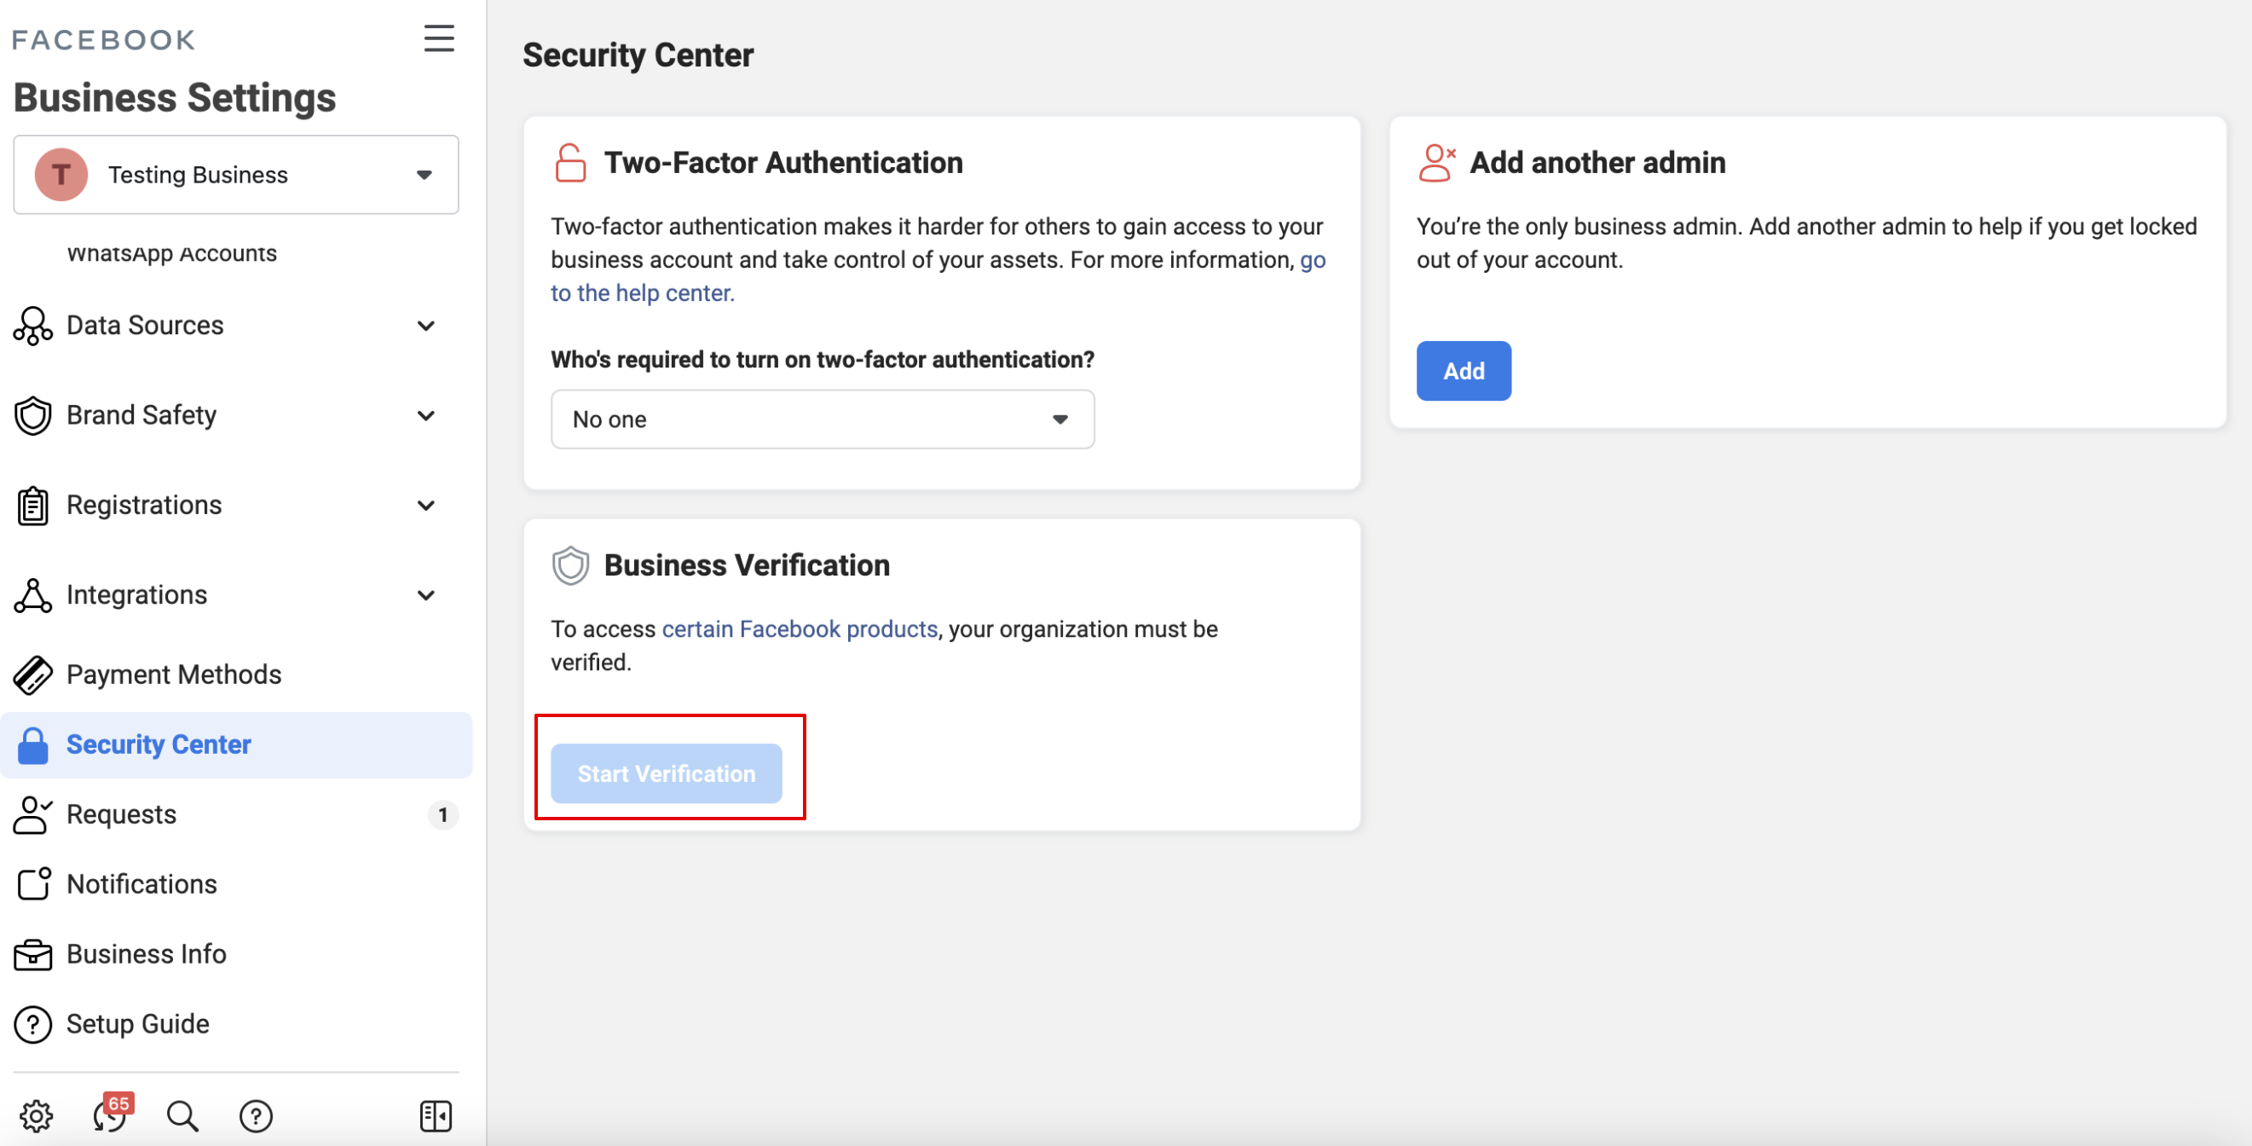Click the help question mark icon
Image resolution: width=2252 pixels, height=1146 pixels.
coord(257,1115)
